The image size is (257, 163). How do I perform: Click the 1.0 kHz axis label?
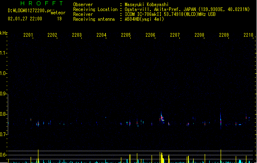pyautogui.click(x=3, y=73)
